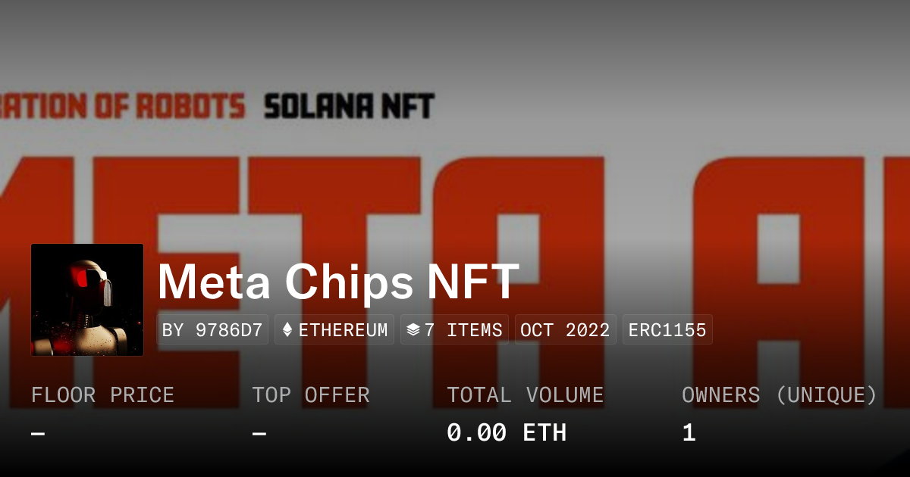Viewport: 910px width, 477px height.
Task: Open creator badge BY 9786D7
Action: click(212, 330)
